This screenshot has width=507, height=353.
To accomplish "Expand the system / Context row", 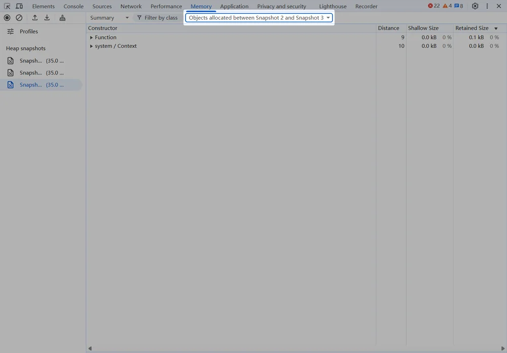I will [91, 46].
